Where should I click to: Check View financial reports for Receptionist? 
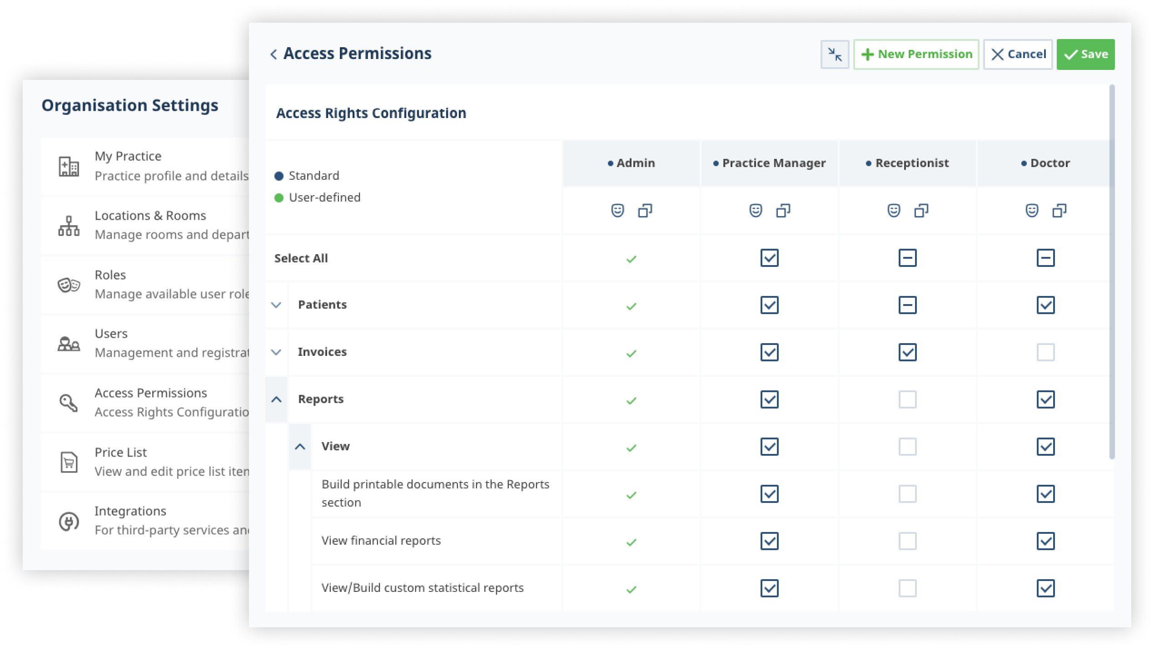[907, 541]
